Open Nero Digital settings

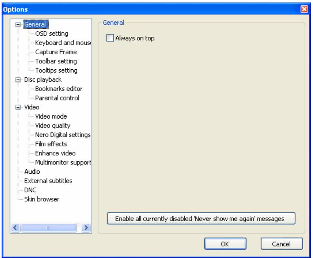pyautogui.click(x=63, y=135)
